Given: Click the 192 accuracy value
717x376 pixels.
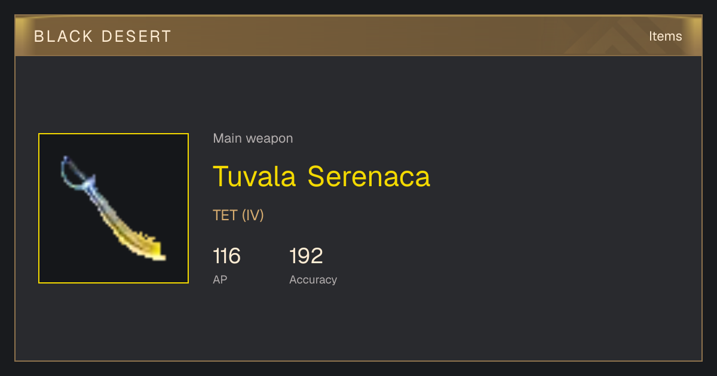Looking at the screenshot, I should tap(306, 256).
